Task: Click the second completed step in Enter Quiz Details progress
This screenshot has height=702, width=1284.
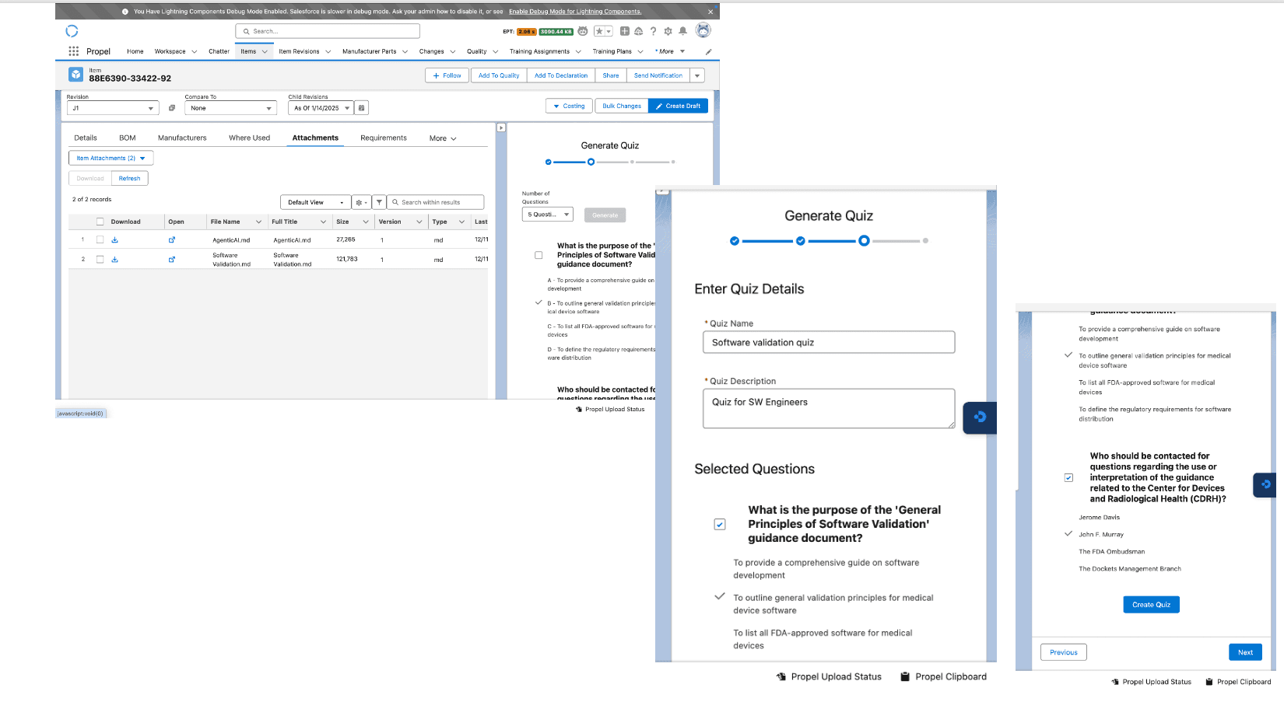Action: tap(800, 241)
